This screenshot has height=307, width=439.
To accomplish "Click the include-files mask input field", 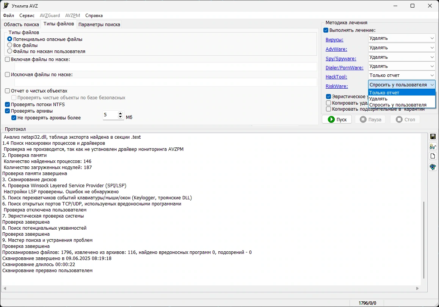I will (166, 67).
